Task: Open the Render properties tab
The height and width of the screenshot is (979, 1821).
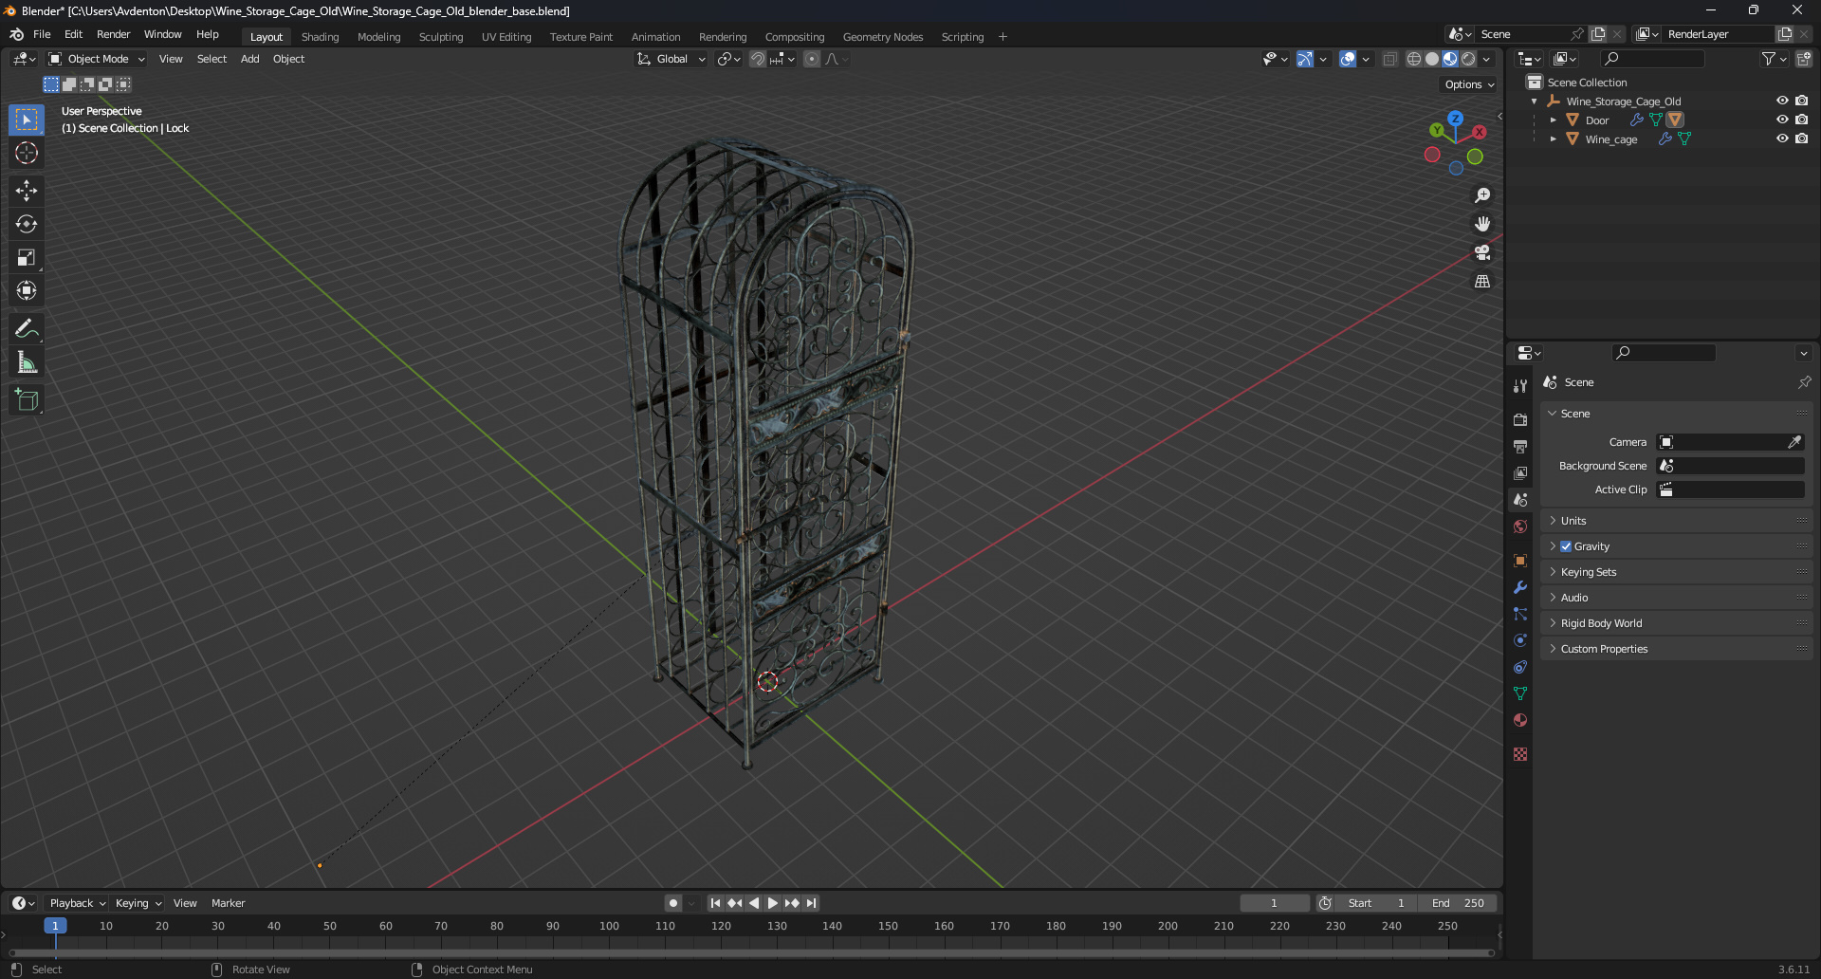Action: coord(1520,419)
